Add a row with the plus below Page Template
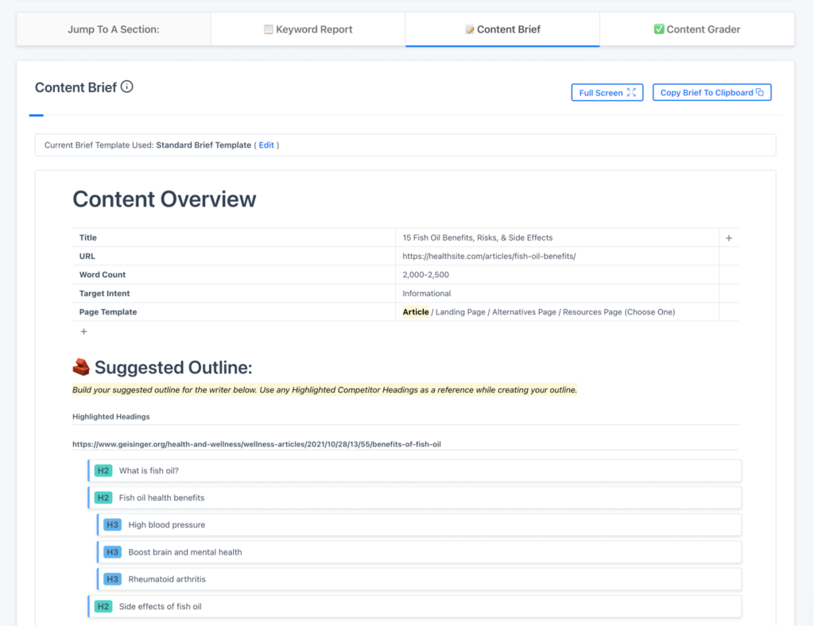814x626 pixels. tap(83, 331)
